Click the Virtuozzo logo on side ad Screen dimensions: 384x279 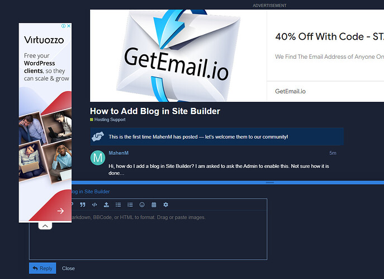[x=44, y=40]
